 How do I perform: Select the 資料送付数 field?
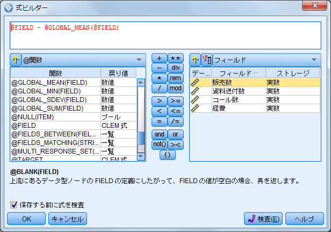(x=255, y=91)
